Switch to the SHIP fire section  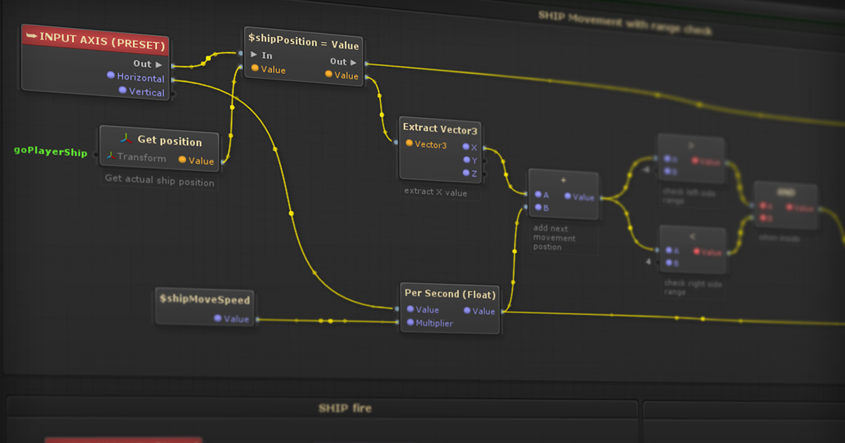tap(346, 408)
